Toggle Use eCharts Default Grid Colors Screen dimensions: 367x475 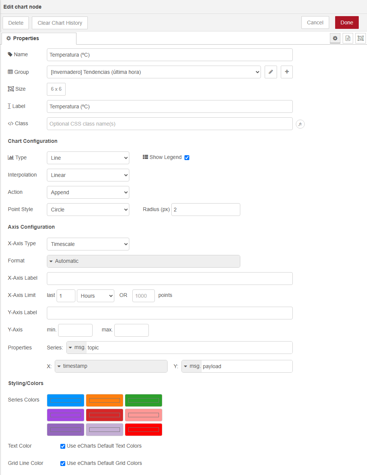point(63,463)
